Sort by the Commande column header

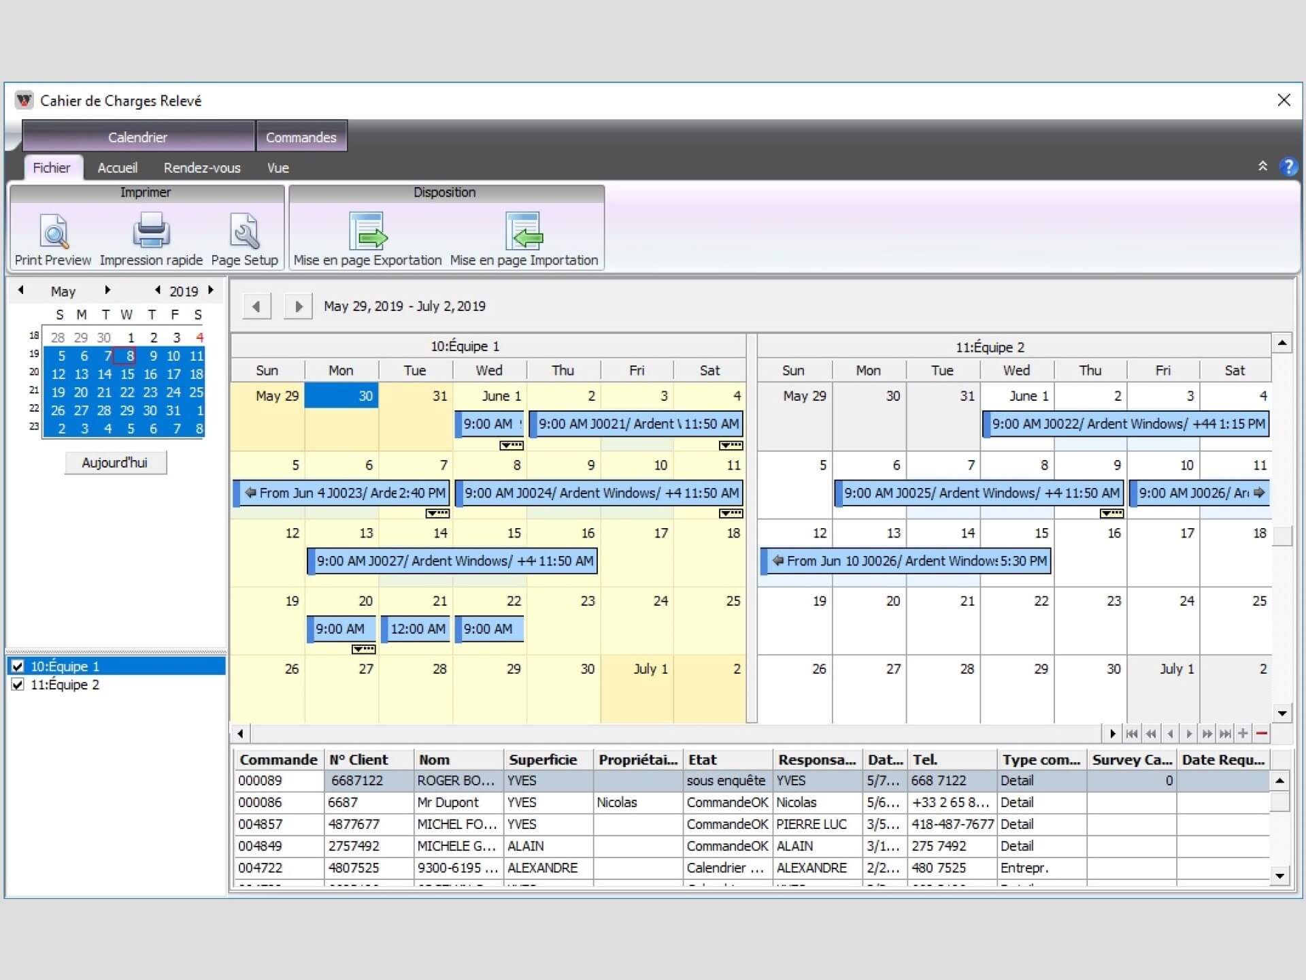tap(279, 759)
